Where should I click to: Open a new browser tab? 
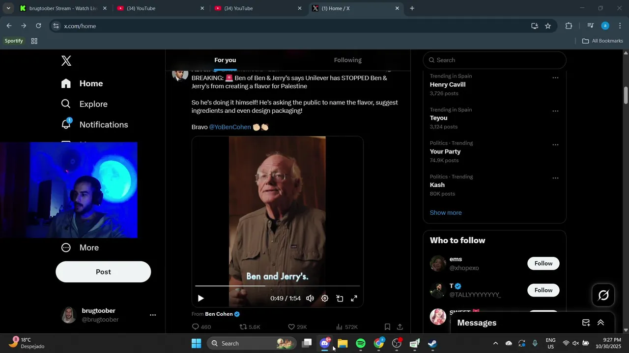point(412,8)
